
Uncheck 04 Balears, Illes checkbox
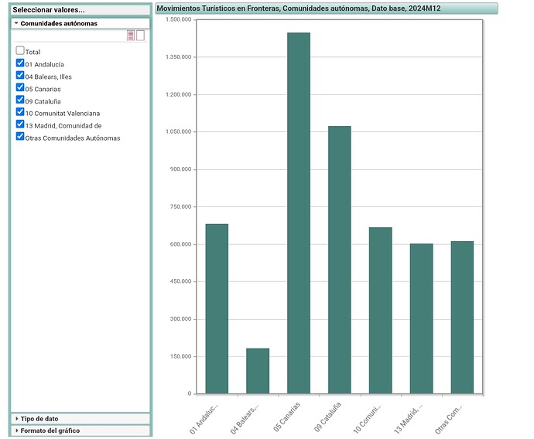(20, 76)
